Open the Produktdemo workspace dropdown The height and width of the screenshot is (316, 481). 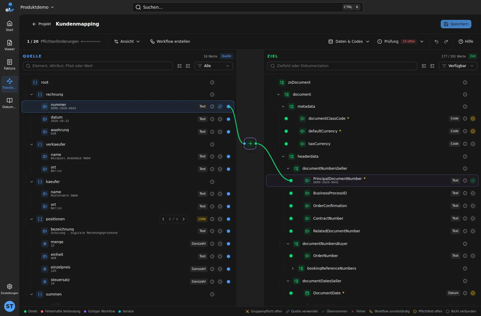pyautogui.click(x=37, y=7)
